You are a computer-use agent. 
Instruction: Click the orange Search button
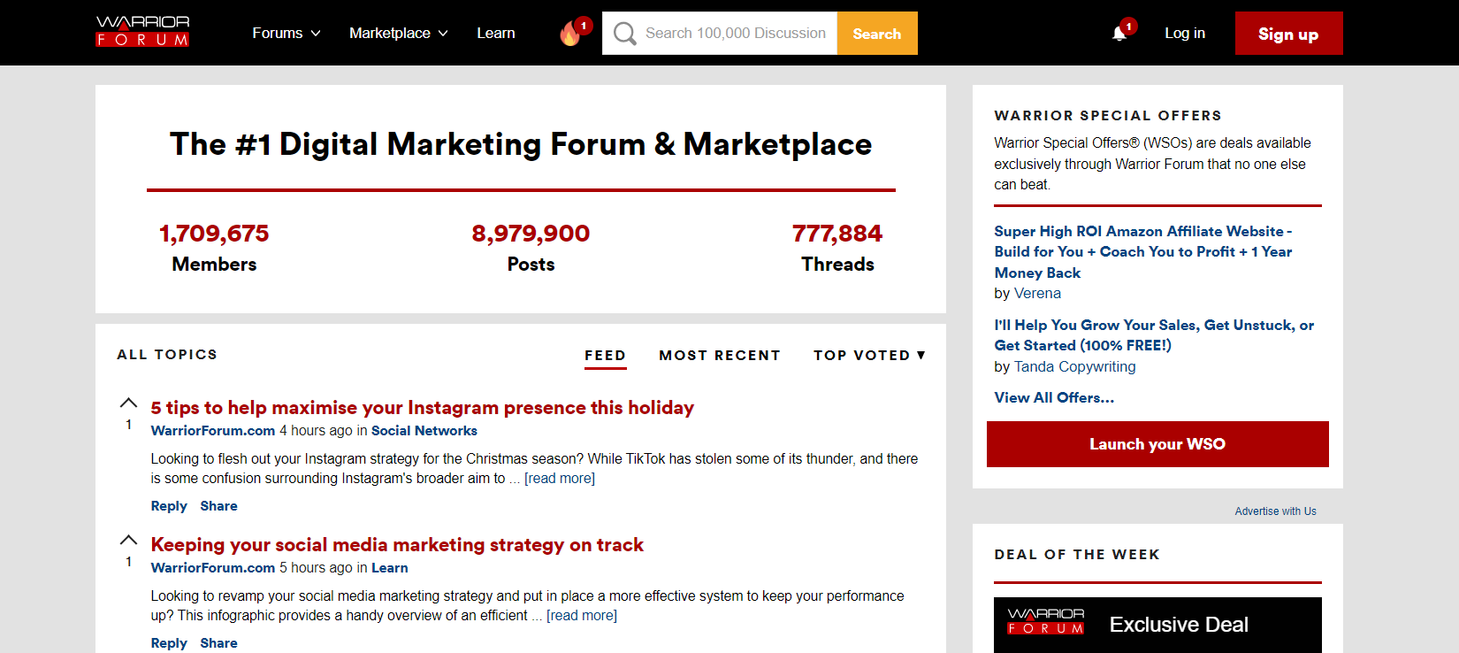pos(877,34)
